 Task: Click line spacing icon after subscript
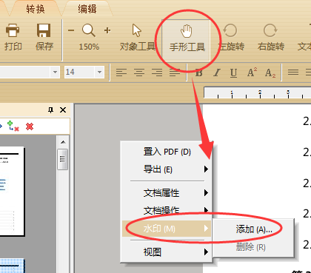(293, 73)
